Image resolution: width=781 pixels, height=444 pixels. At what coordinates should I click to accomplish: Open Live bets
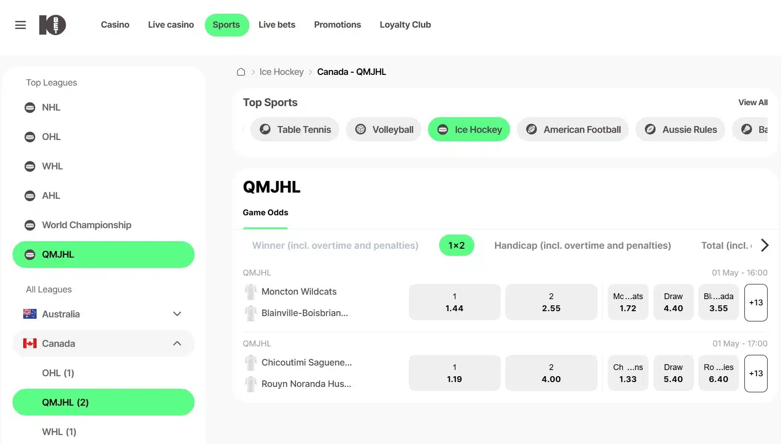coord(277,25)
